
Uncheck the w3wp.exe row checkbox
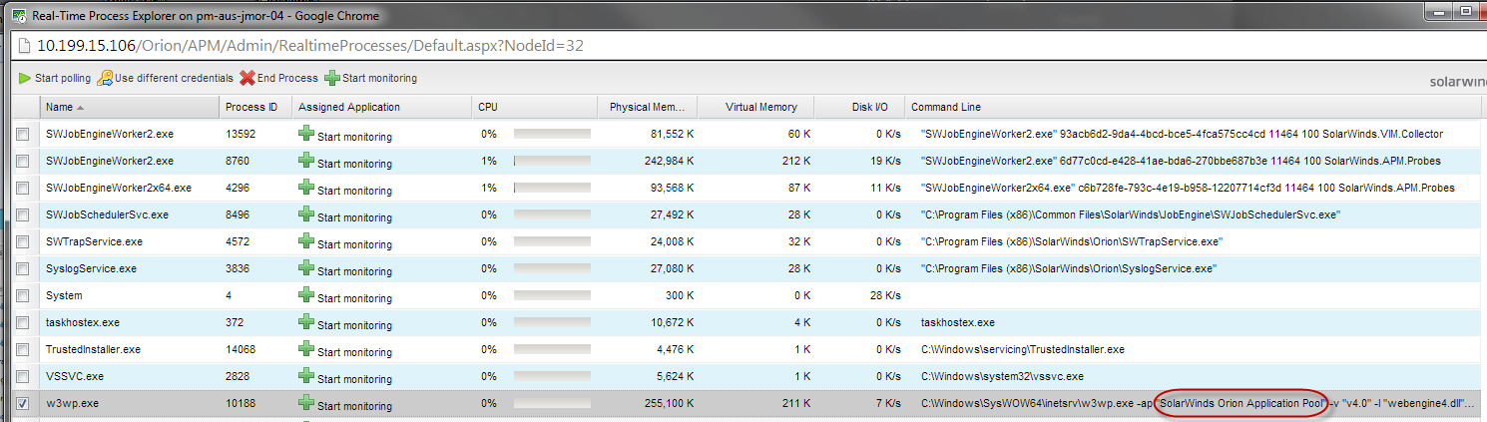point(23,404)
